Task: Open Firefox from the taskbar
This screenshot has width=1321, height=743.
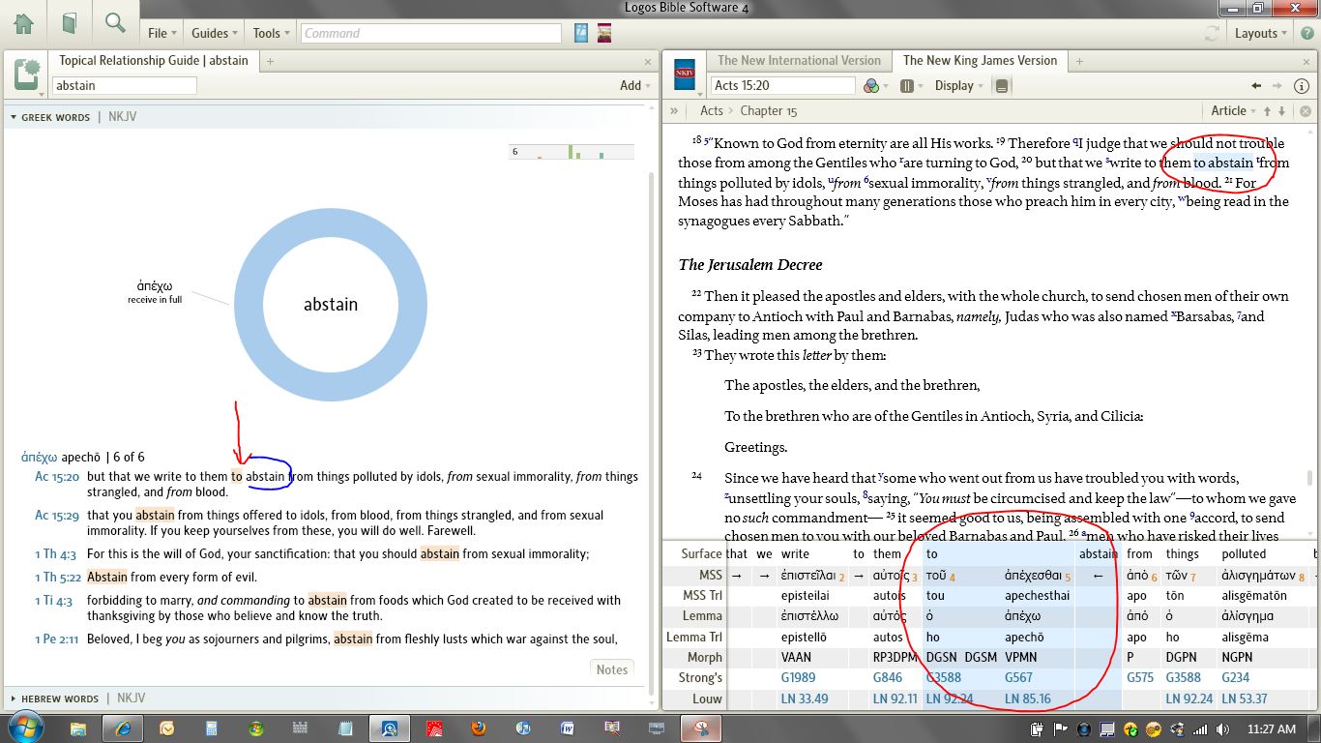Action: click(479, 728)
